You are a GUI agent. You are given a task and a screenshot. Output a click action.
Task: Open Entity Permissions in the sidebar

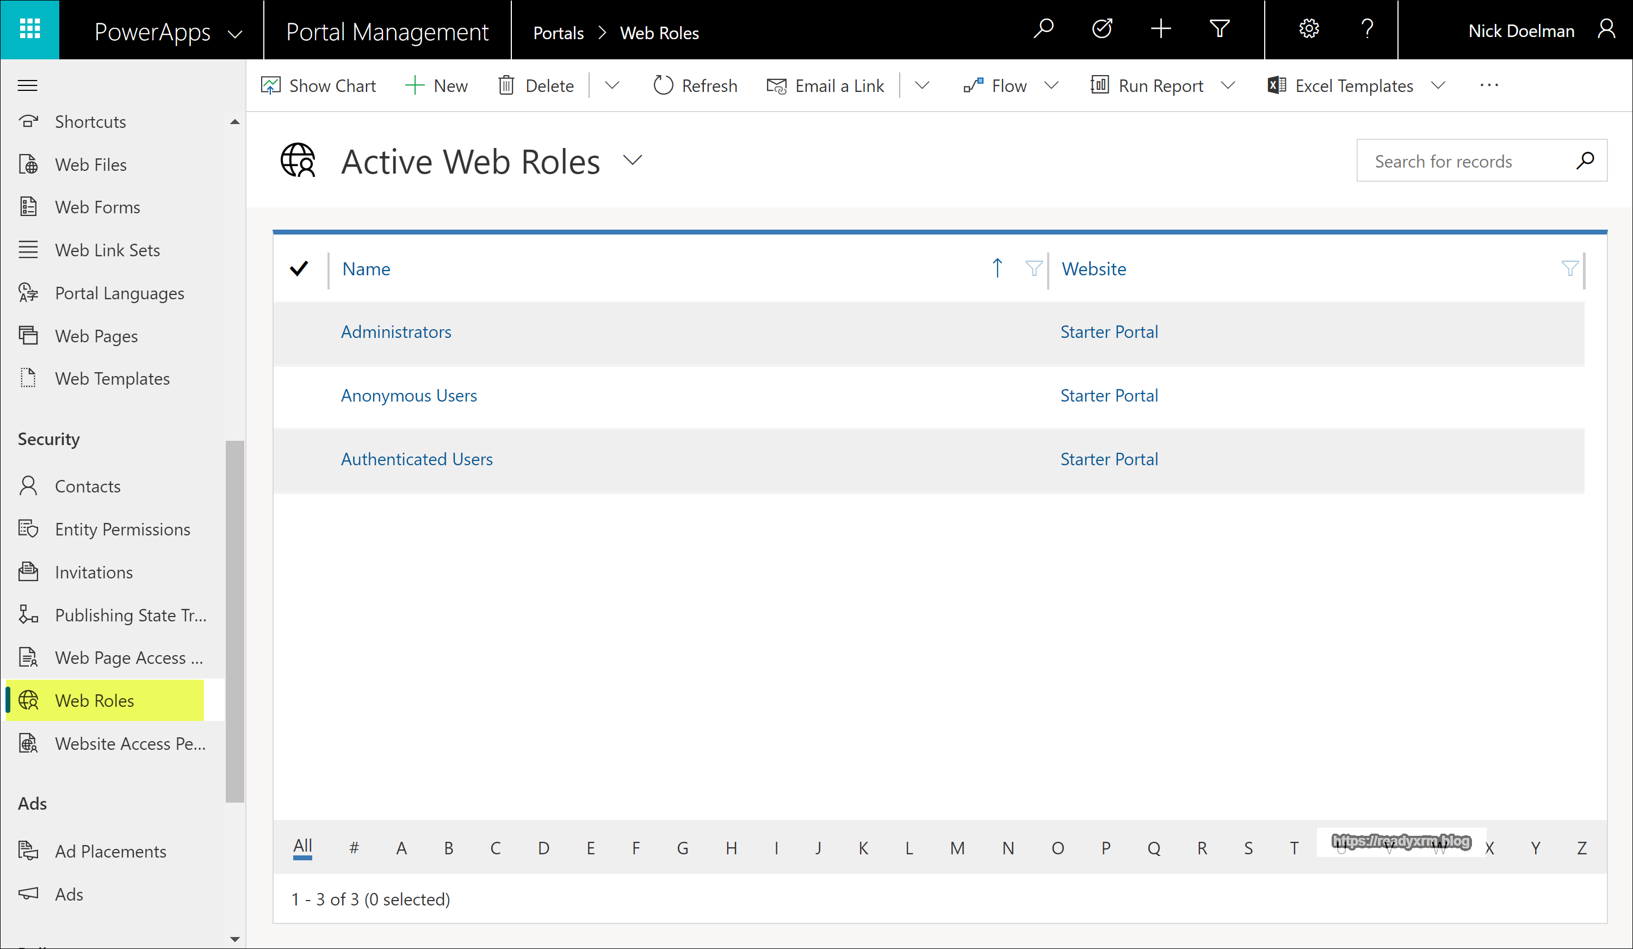click(x=122, y=529)
